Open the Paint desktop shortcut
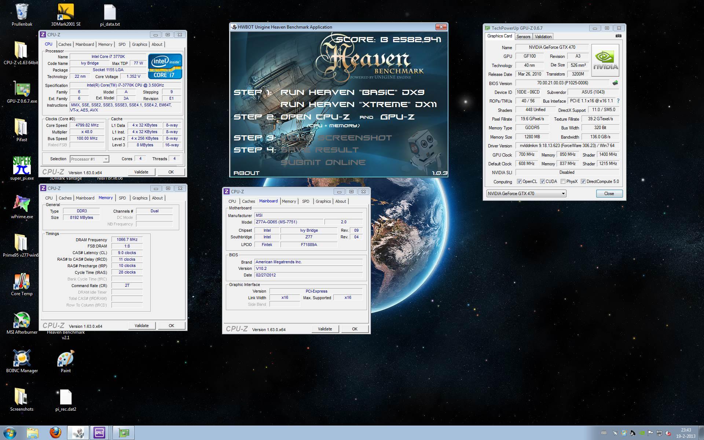 coord(66,361)
